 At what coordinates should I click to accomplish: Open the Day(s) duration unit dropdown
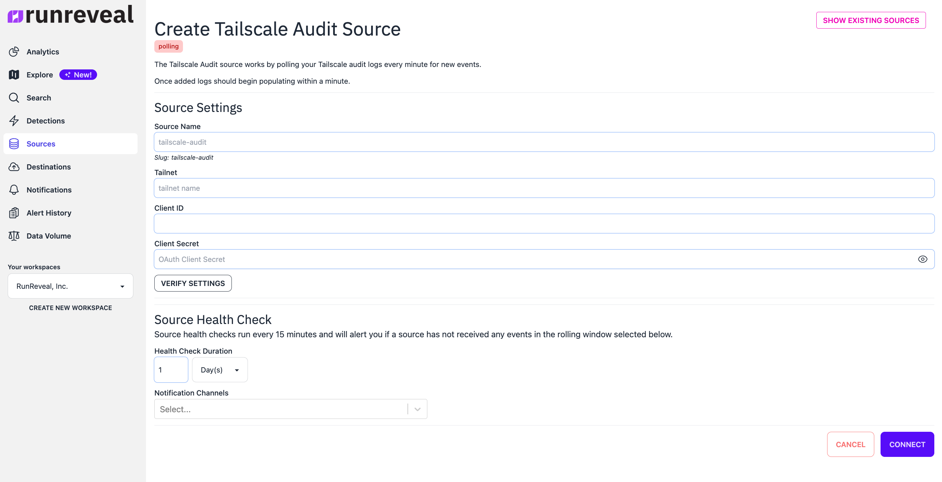pos(219,370)
